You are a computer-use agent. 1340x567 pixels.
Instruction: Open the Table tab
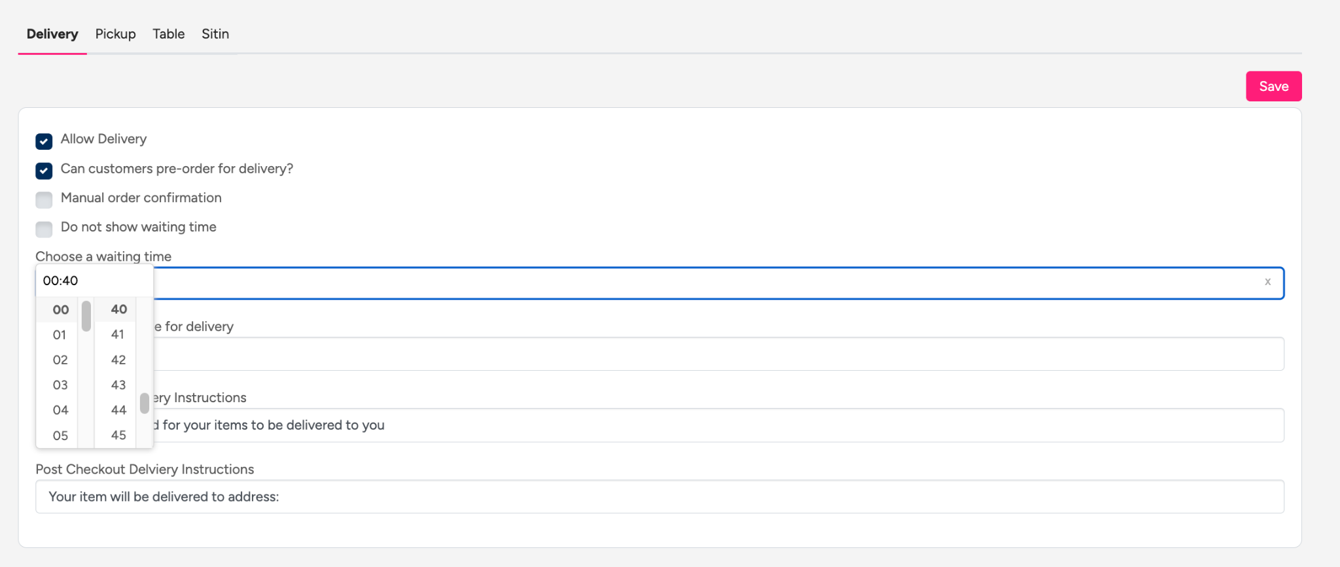pos(168,34)
